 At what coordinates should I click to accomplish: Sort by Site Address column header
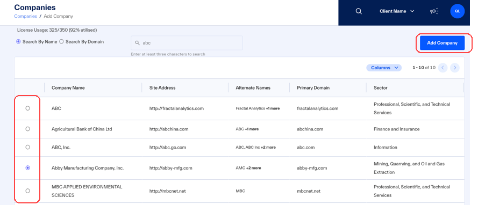pos(162,87)
